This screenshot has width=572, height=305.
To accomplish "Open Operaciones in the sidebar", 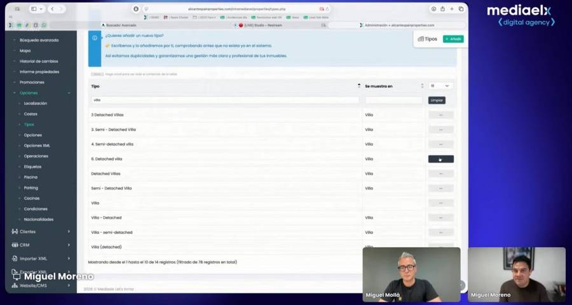I will (36, 156).
